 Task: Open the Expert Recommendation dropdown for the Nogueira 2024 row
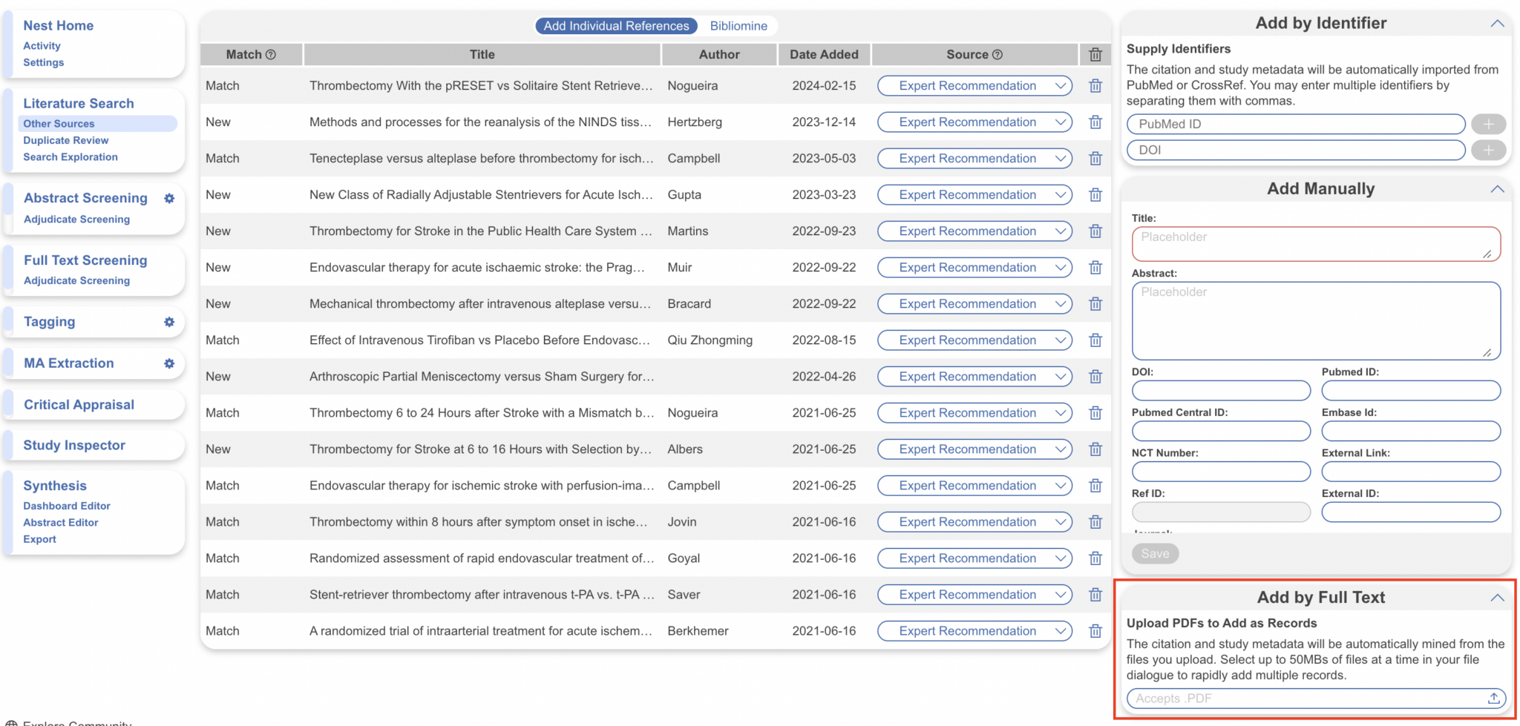974,85
